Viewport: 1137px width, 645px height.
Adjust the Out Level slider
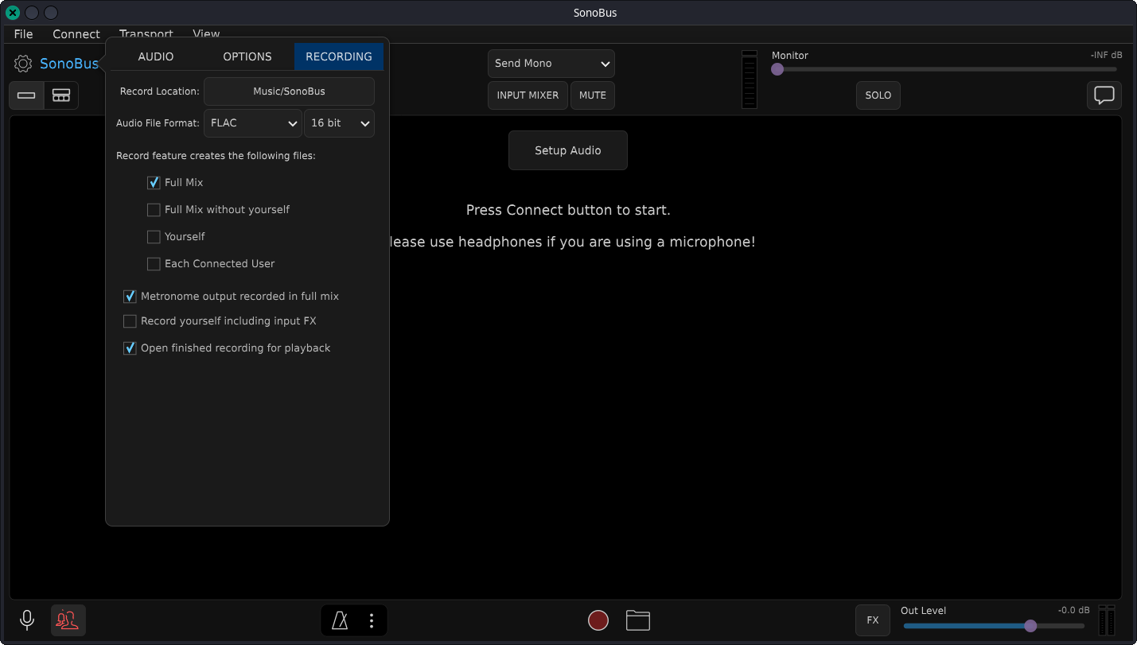point(994,626)
